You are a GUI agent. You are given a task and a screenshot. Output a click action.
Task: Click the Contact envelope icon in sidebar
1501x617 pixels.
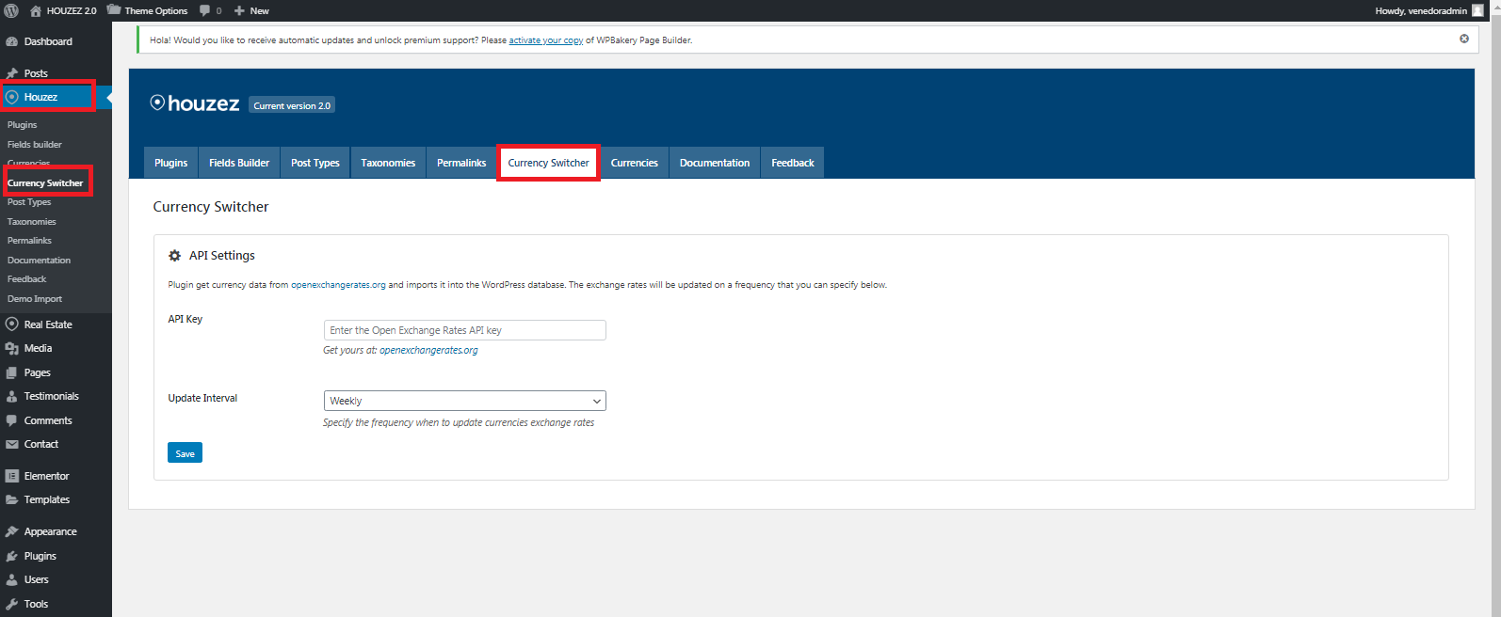click(x=12, y=444)
